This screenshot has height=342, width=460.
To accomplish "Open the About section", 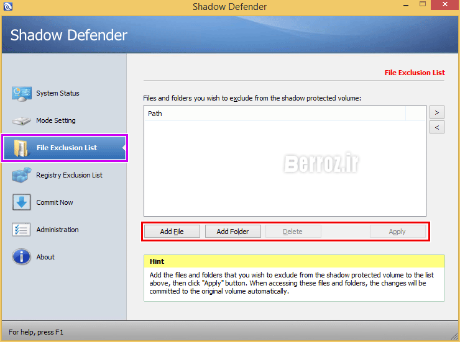I will (x=45, y=257).
